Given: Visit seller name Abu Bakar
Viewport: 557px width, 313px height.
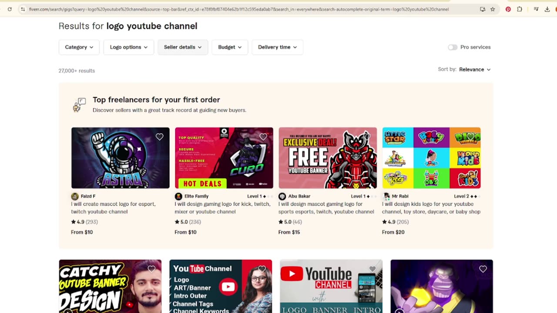Looking at the screenshot, I should pos(299,196).
